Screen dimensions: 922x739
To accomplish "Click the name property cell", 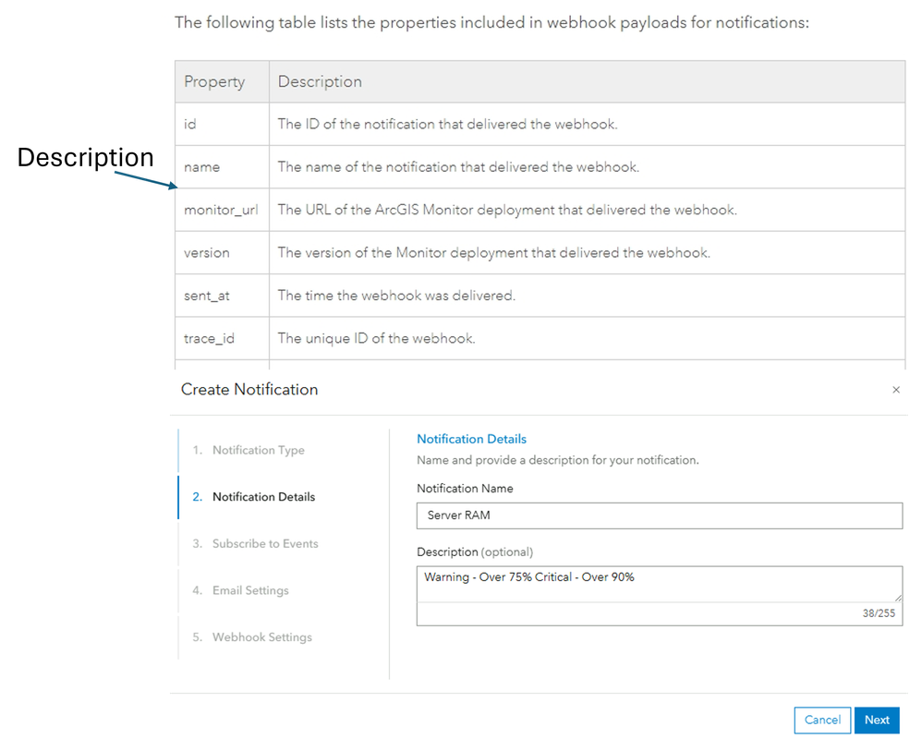I will (201, 167).
